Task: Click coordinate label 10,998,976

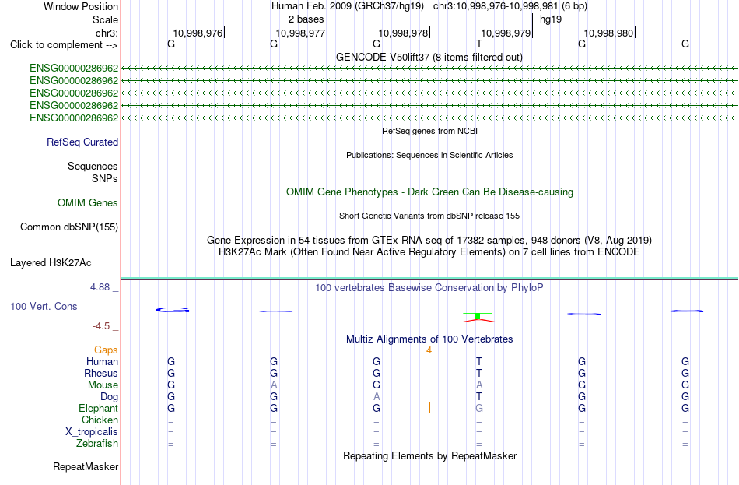Action: click(x=198, y=33)
